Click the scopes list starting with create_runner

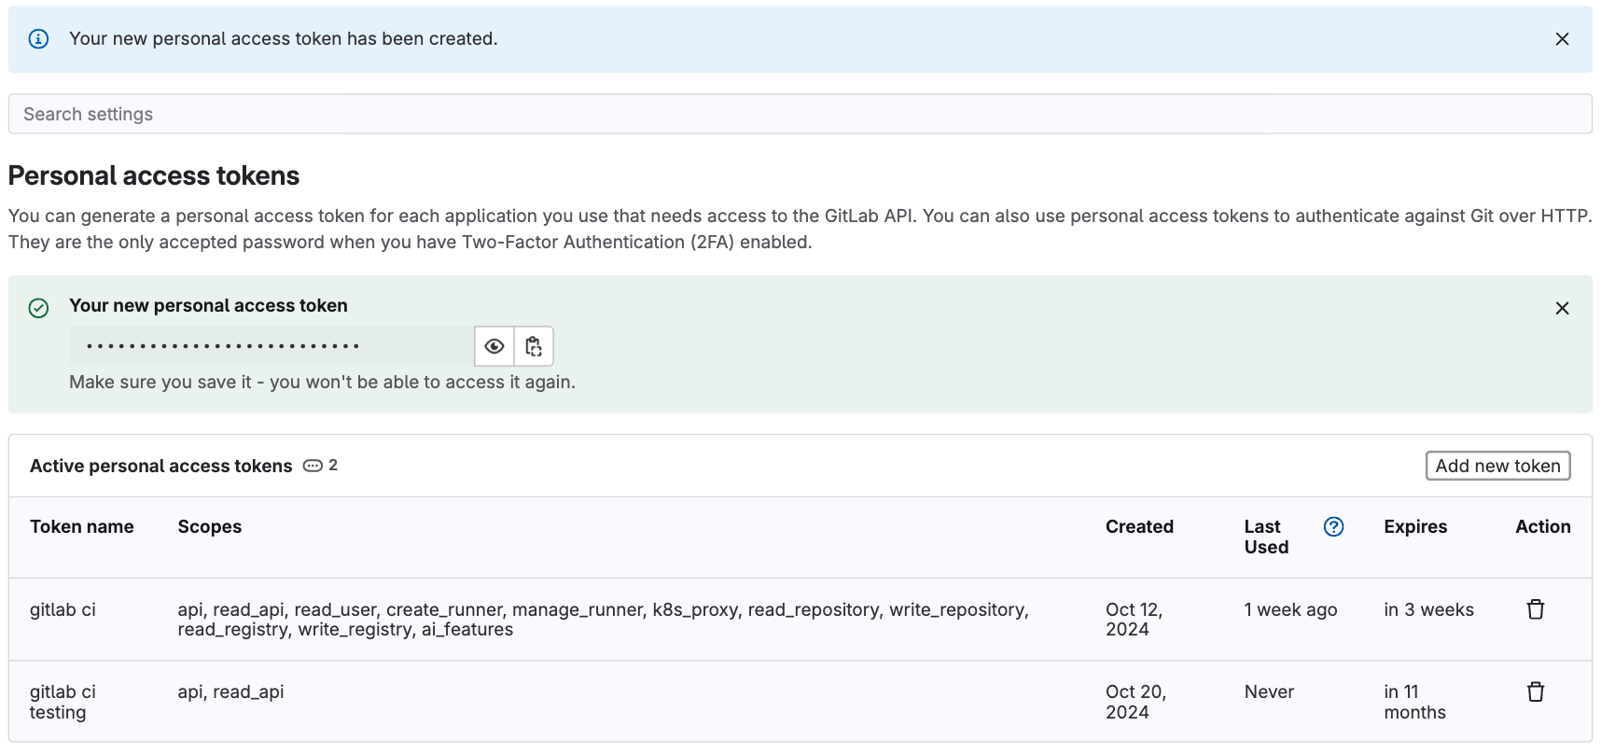click(x=603, y=620)
